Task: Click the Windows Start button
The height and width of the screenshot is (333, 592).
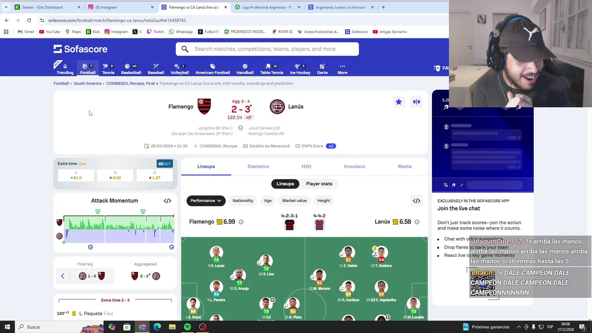Action: tap(8, 327)
